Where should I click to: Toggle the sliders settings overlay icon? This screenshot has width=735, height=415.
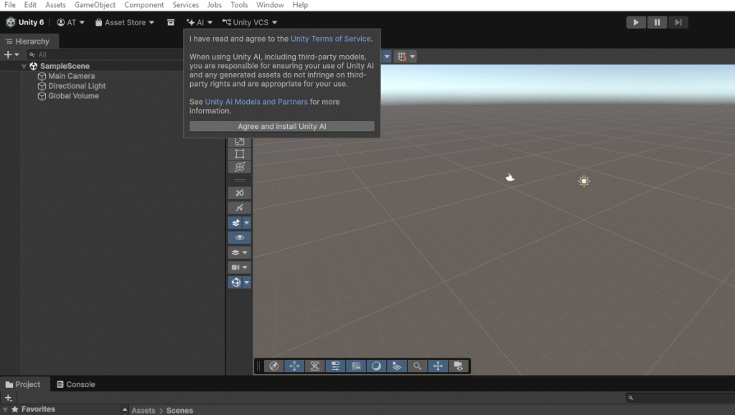coord(335,366)
